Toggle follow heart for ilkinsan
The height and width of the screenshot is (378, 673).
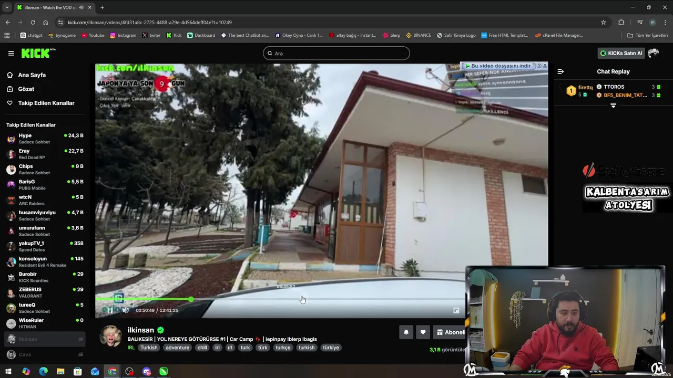pos(423,332)
